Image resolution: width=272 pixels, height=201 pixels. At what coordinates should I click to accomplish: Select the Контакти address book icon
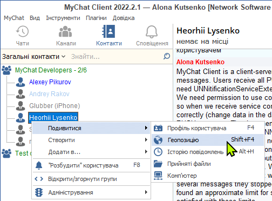(108, 31)
